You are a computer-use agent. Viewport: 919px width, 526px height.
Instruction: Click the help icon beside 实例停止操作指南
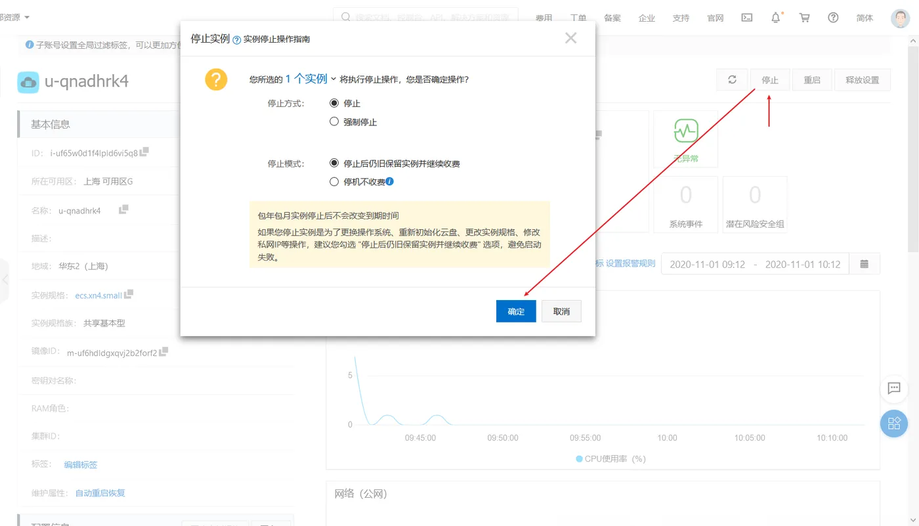point(237,40)
